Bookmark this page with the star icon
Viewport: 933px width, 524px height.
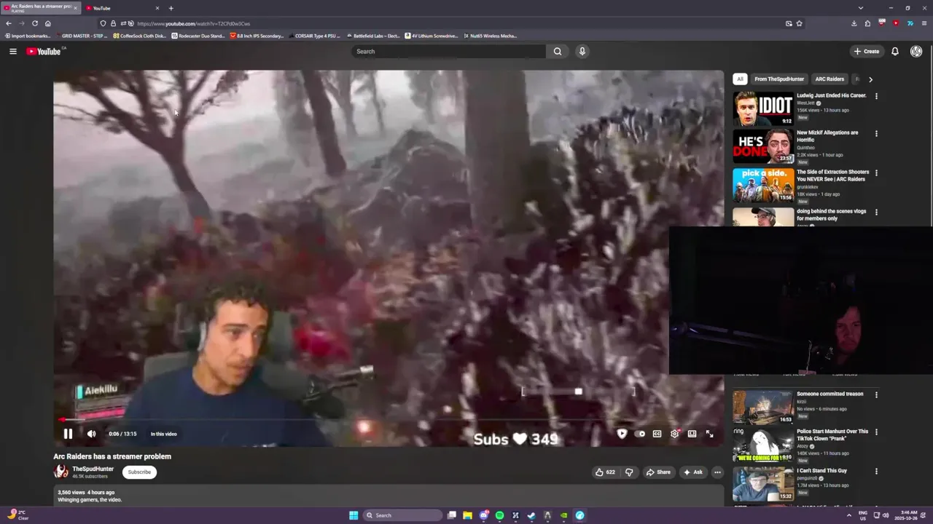[x=799, y=23]
